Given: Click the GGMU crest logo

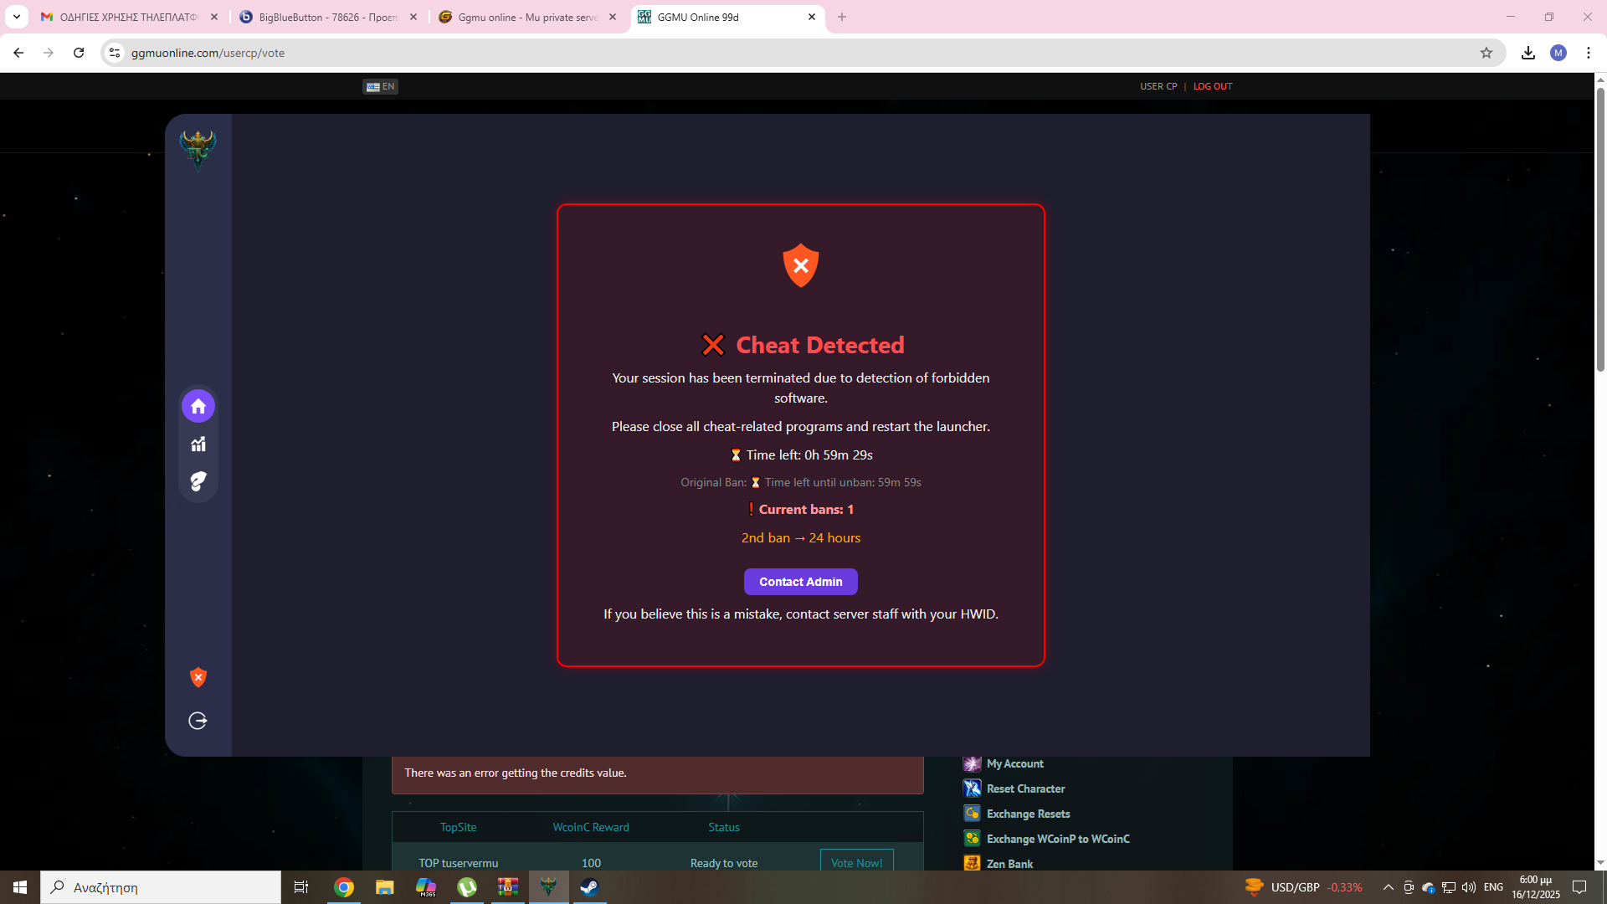Looking at the screenshot, I should click(x=198, y=150).
